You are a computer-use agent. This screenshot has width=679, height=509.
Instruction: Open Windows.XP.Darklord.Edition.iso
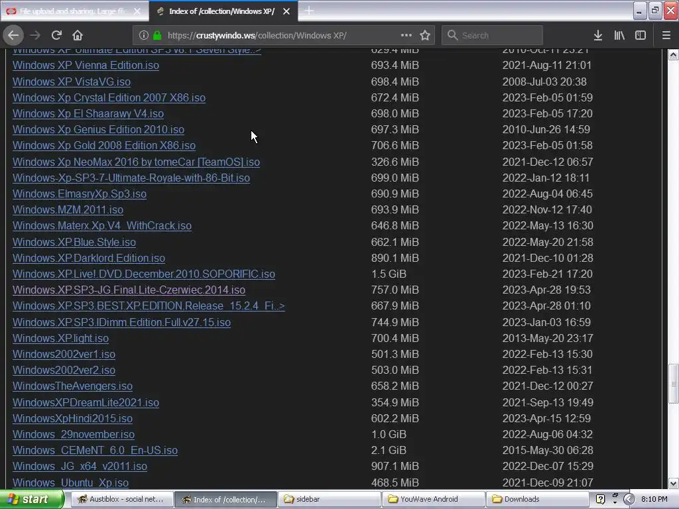tap(89, 258)
